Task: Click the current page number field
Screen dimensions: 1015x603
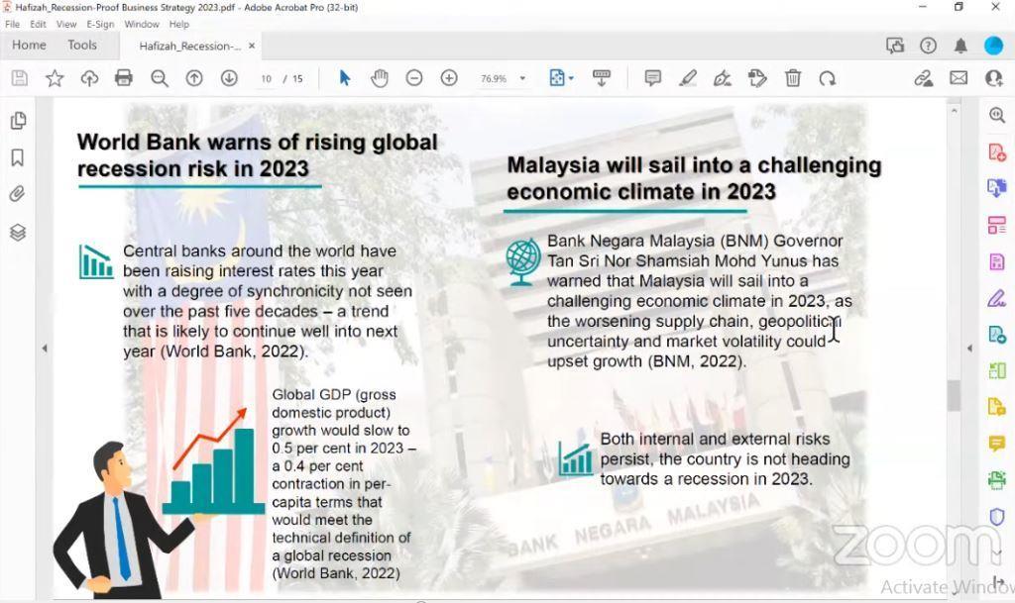Action: [x=266, y=79]
